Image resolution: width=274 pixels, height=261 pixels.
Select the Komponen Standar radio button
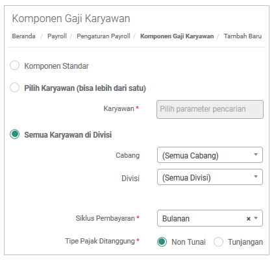click(x=15, y=66)
